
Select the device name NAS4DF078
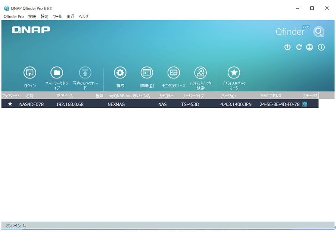[31, 104]
